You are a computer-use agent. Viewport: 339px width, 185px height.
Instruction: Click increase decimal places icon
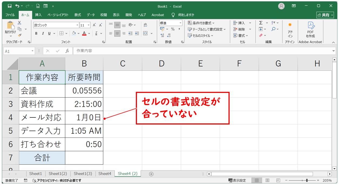click(x=162, y=35)
